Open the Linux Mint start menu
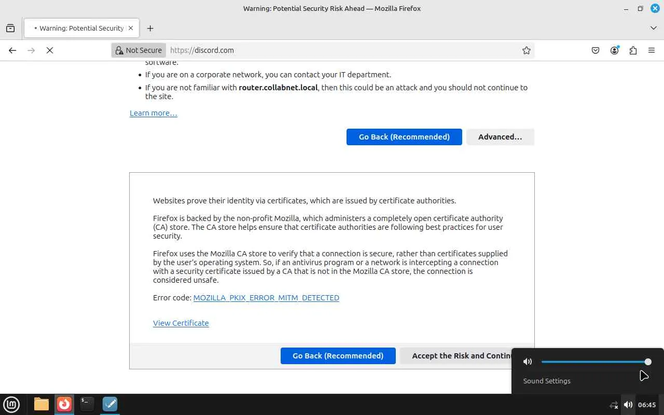The width and height of the screenshot is (664, 415). tap(11, 404)
